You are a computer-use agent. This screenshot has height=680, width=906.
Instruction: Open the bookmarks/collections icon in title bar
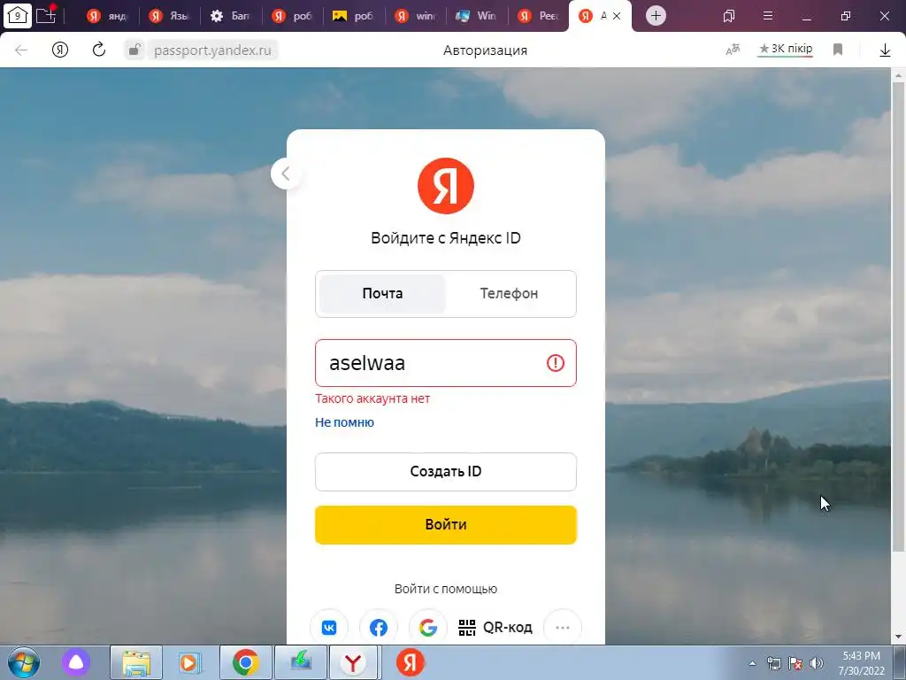(x=729, y=16)
